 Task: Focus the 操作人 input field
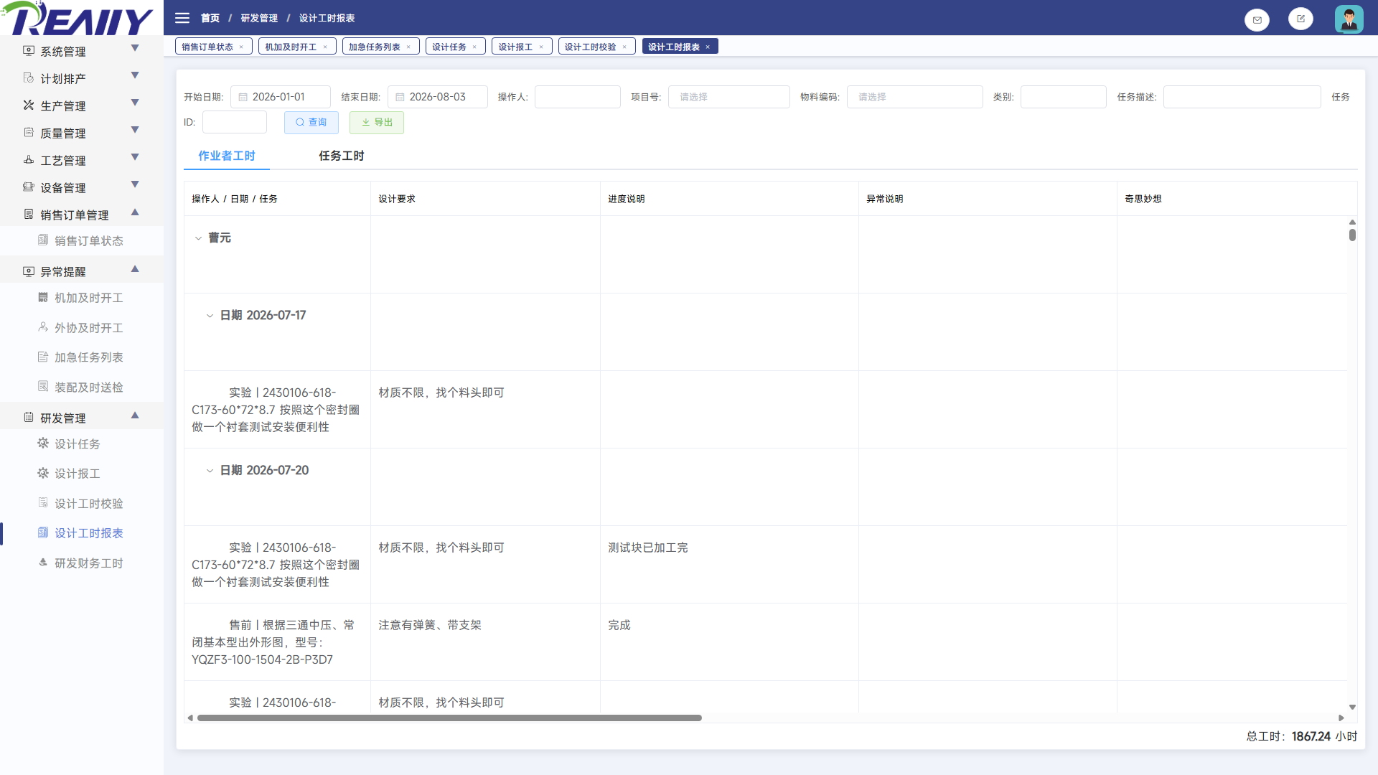[577, 97]
